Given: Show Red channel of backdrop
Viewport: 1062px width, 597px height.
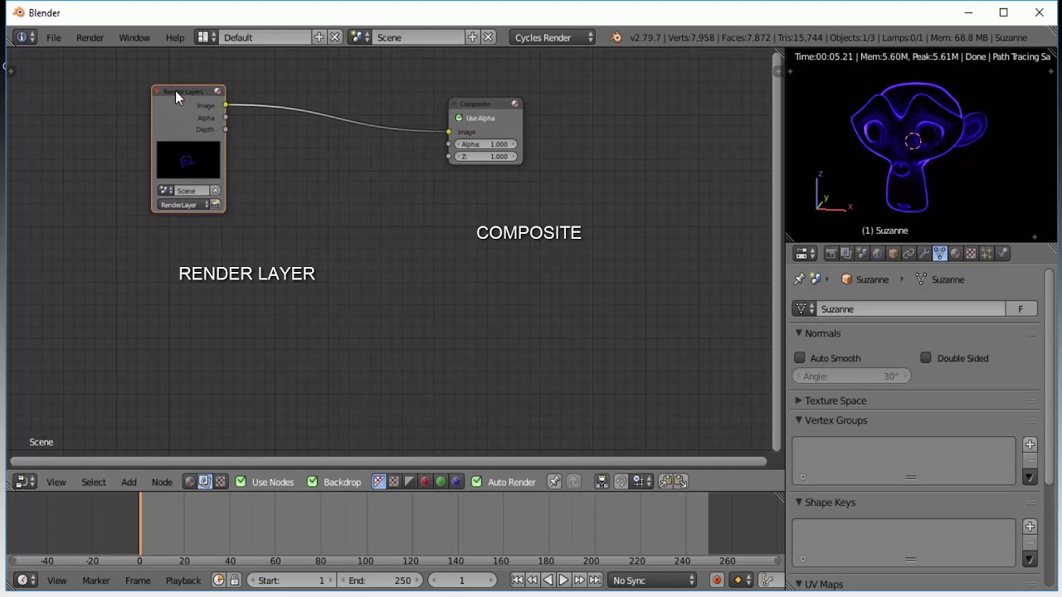Looking at the screenshot, I should 425,482.
